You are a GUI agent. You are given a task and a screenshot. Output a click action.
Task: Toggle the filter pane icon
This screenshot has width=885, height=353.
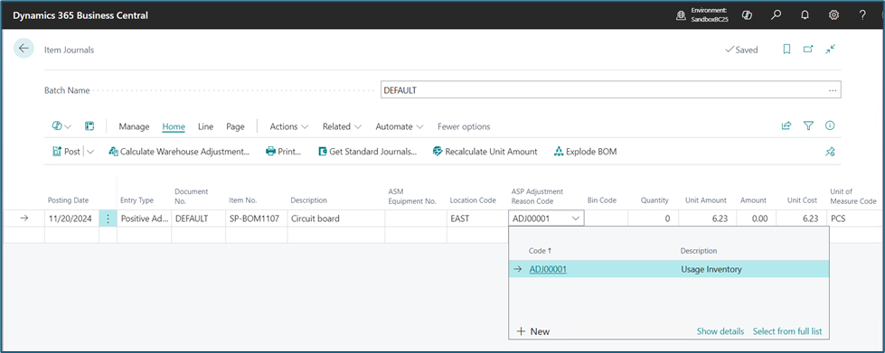[x=808, y=126]
